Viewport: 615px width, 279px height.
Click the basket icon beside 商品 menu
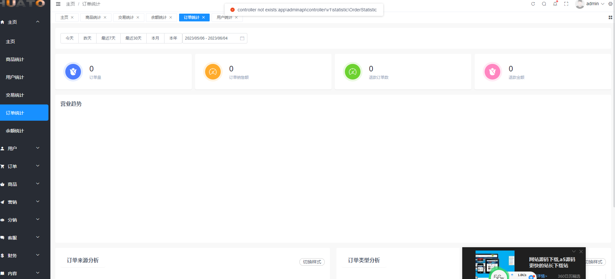(x=2, y=184)
